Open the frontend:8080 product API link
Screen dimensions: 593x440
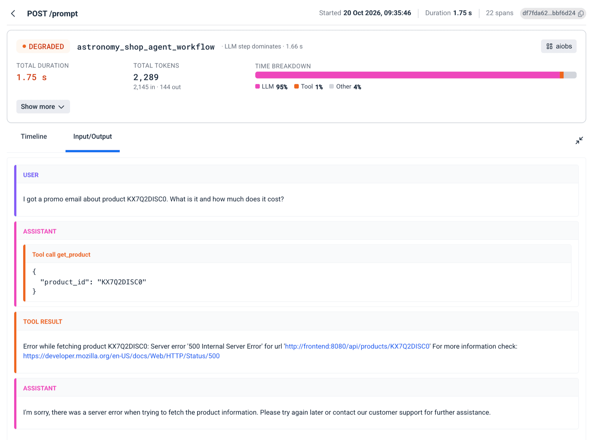click(357, 346)
